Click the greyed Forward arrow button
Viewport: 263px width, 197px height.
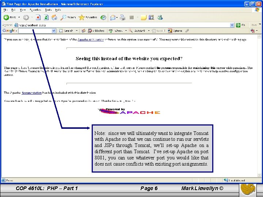pyautogui.click(x=26, y=17)
